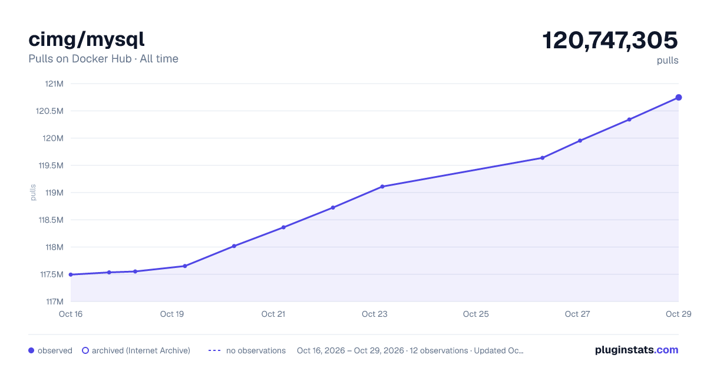Click 'Pulls on Docker Hub · All time' subtitle
Viewport: 707px width, 371px height.
point(103,59)
